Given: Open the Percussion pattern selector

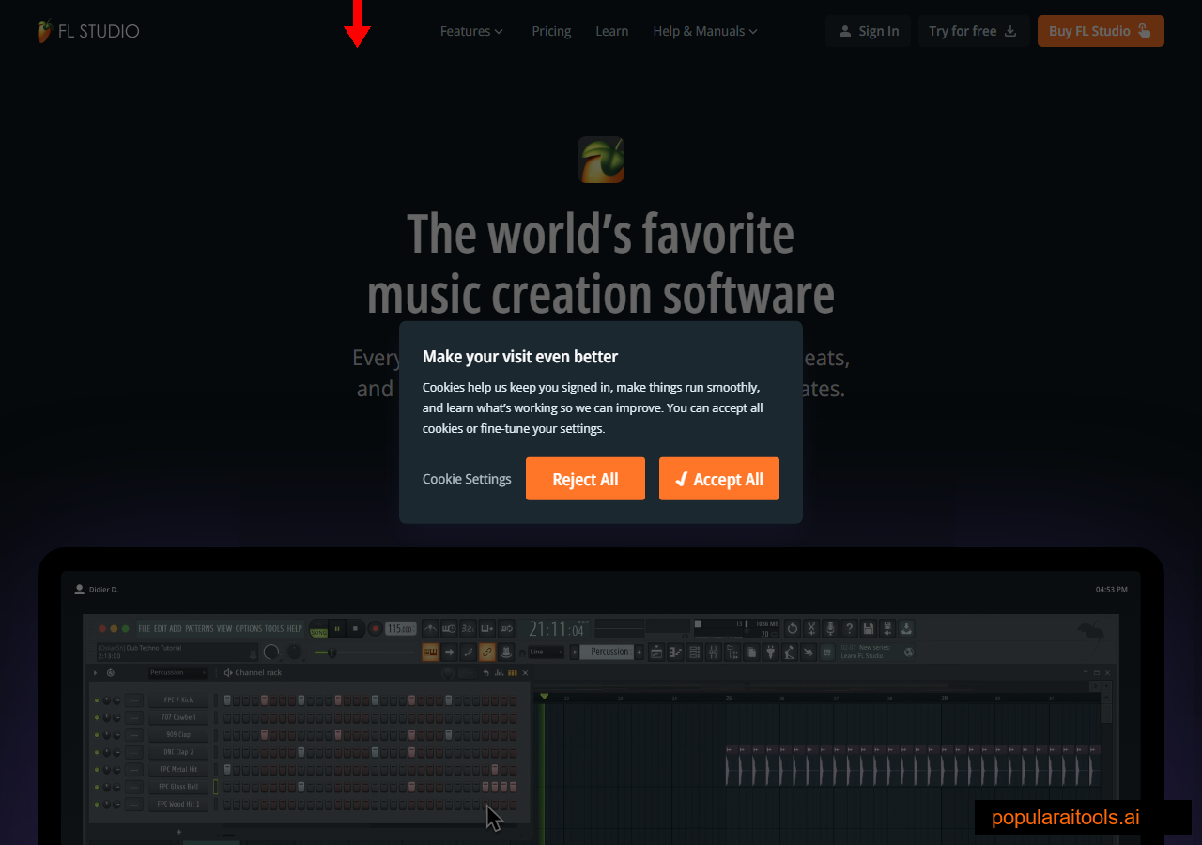Looking at the screenshot, I should coord(609,652).
